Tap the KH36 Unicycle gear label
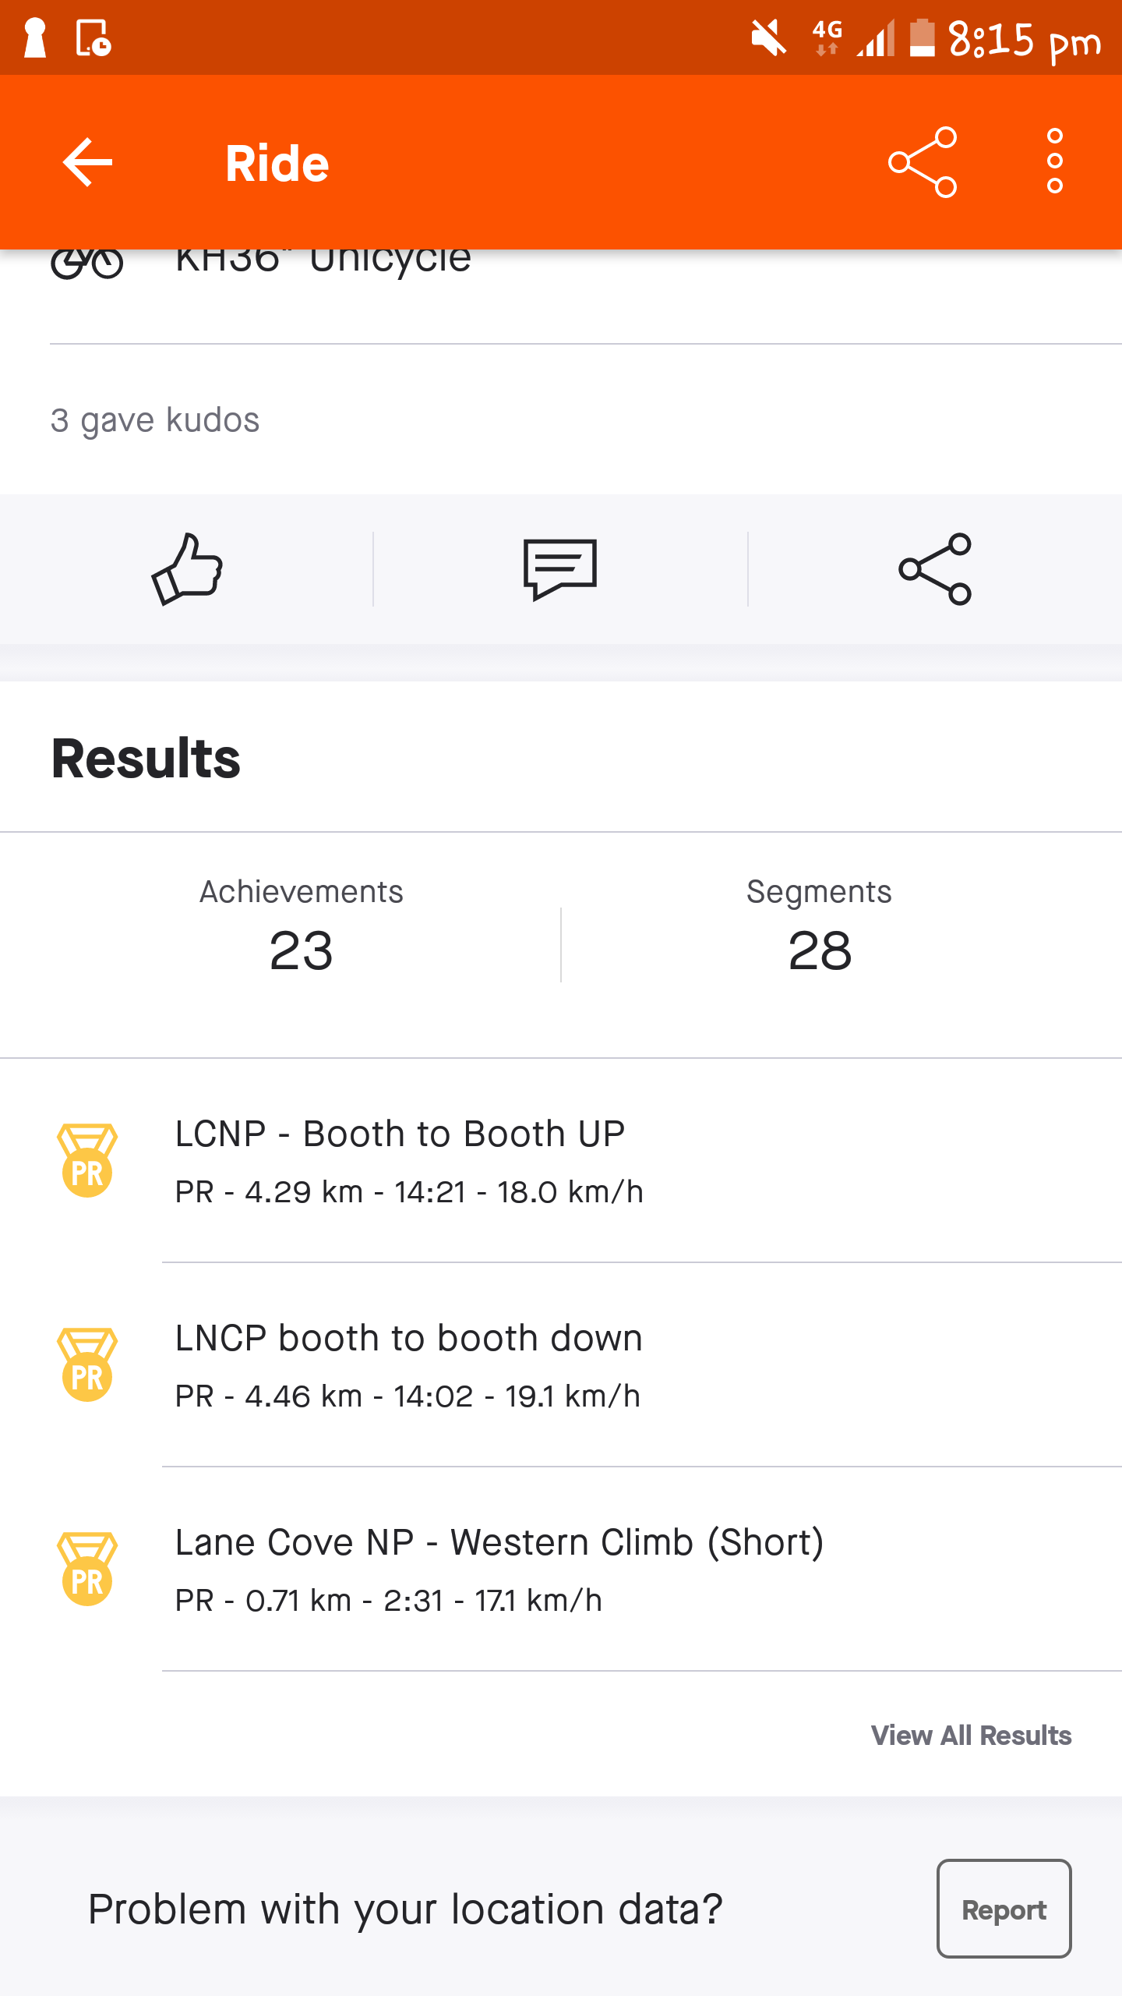The height and width of the screenshot is (1996, 1122). 323,261
